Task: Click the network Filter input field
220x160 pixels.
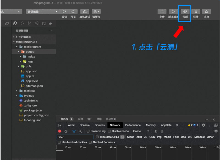Action: pos(75,137)
